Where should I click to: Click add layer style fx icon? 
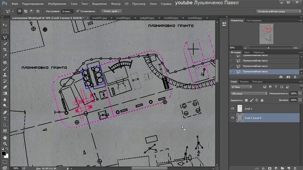[x=263, y=168]
